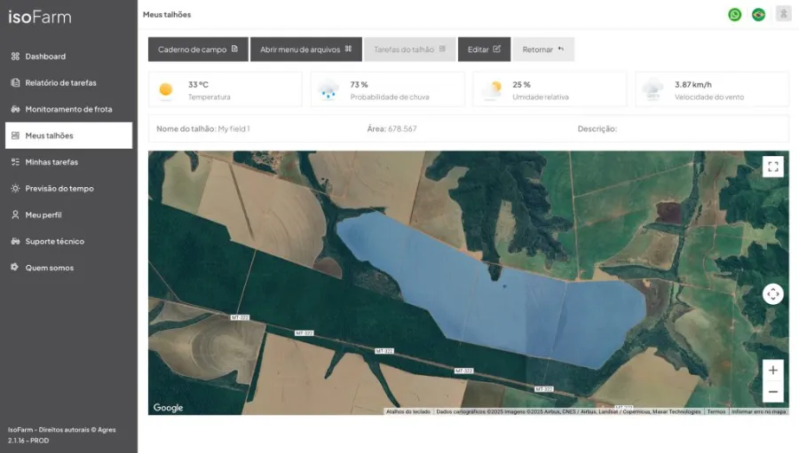This screenshot has width=799, height=453.
Task: Zoom in on the map
Action: (x=773, y=370)
